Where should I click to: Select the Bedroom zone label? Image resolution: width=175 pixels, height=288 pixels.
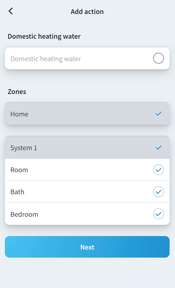coord(24,214)
